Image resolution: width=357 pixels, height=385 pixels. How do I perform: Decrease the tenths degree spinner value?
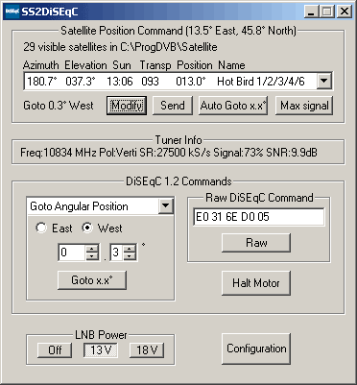(130, 256)
